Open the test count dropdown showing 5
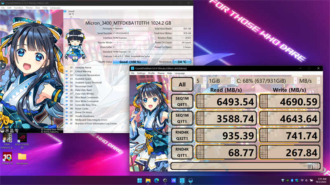Viewport: 330px width, 185px height. tap(201, 81)
